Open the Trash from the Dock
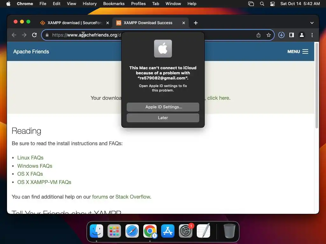The height and width of the screenshot is (244, 326). (230, 231)
